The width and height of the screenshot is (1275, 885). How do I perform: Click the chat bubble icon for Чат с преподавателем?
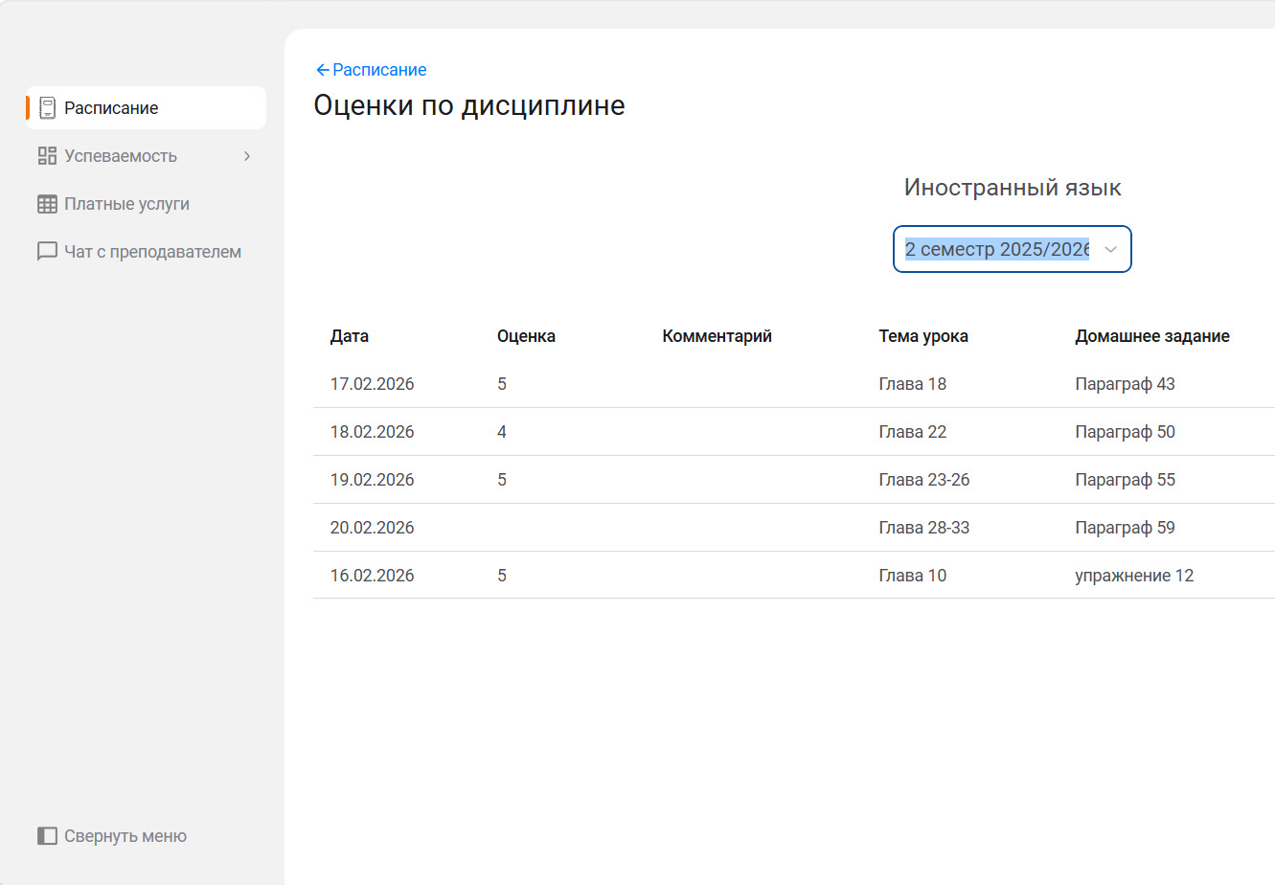click(x=47, y=252)
